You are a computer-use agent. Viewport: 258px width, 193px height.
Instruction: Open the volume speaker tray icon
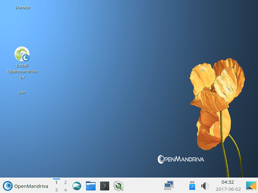205,186
